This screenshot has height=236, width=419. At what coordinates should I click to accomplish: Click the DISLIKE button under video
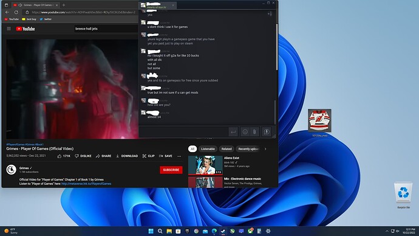tap(83, 156)
